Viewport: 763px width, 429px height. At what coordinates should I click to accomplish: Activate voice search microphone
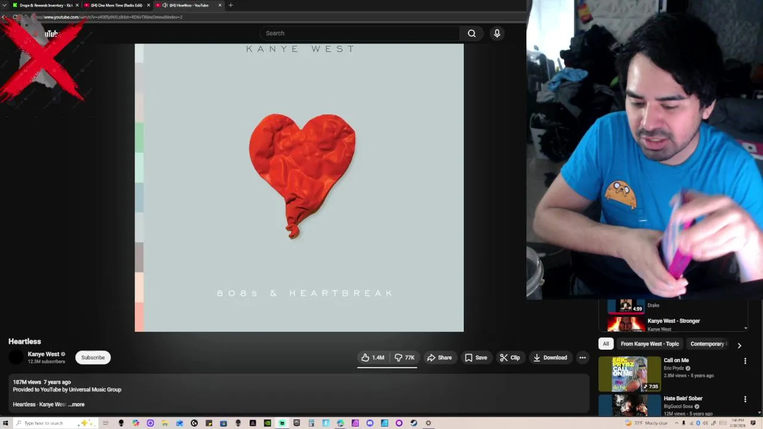[x=497, y=33]
